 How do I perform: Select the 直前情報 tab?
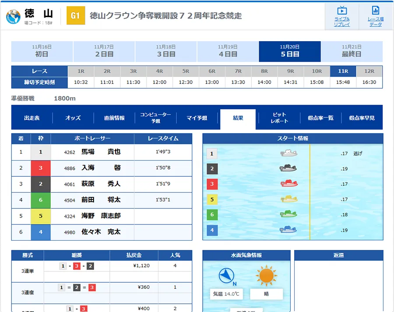coord(114,118)
